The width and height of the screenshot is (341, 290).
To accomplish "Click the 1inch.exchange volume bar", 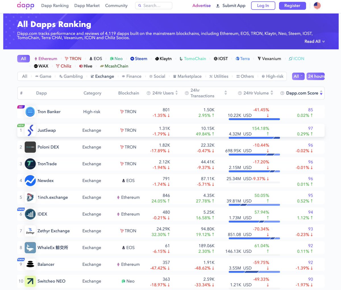I will [254, 205].
